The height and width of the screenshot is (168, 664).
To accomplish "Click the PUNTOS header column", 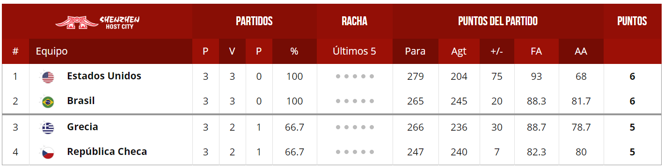I will click(x=632, y=21).
